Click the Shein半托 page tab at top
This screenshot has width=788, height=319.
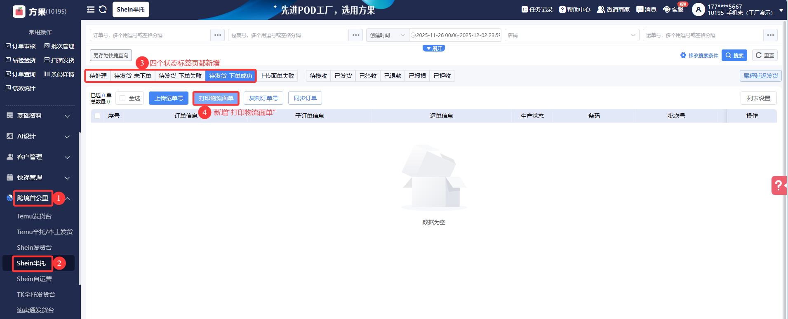coord(131,9)
